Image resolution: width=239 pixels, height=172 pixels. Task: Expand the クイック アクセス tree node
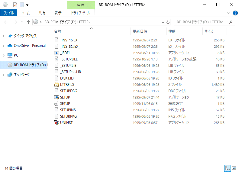point(4,36)
